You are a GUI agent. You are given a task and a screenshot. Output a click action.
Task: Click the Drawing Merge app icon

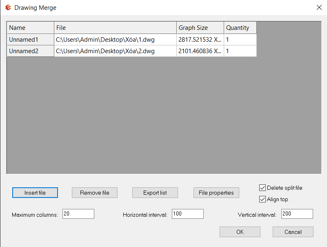click(8, 8)
